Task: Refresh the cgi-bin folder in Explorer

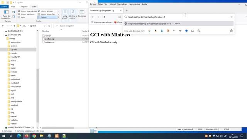Action: (49, 26)
